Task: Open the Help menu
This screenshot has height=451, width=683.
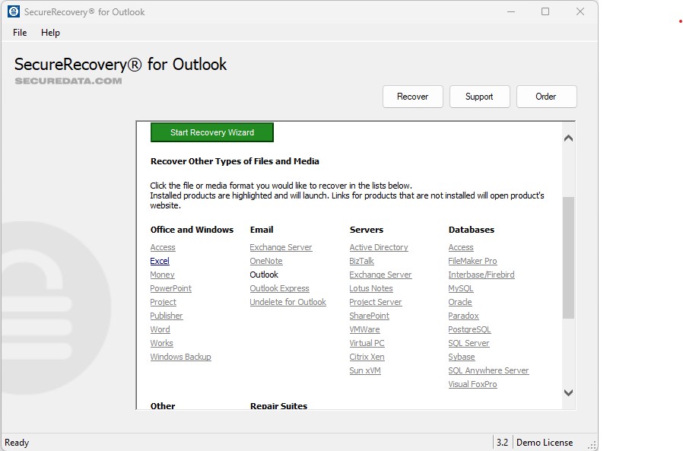Action: (x=50, y=33)
